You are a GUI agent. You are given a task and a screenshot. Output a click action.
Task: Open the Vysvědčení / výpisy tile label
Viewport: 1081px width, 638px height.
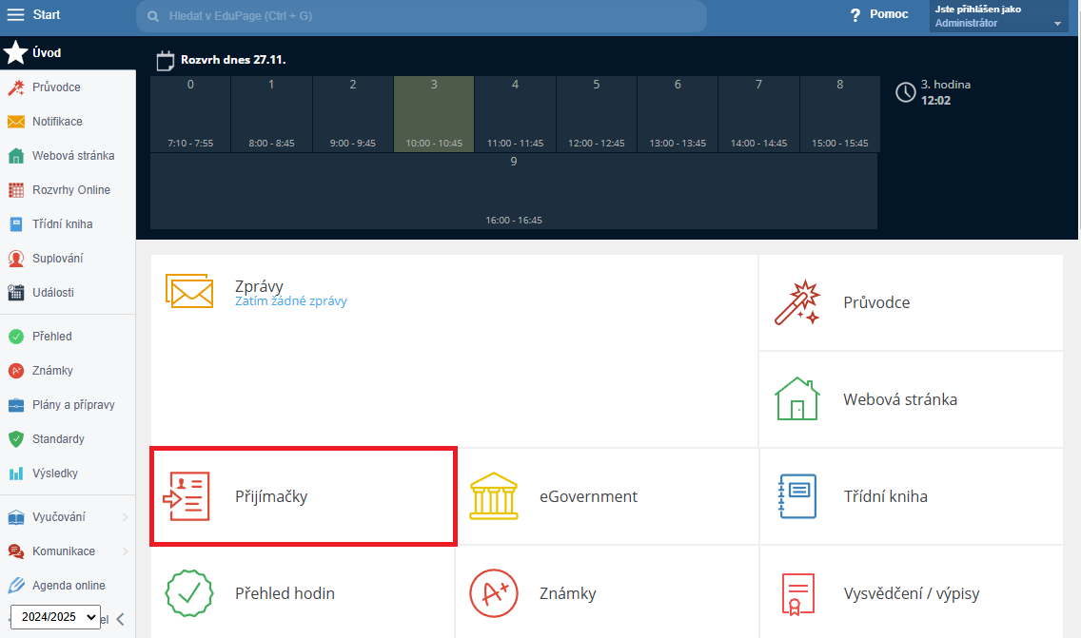pyautogui.click(x=912, y=594)
